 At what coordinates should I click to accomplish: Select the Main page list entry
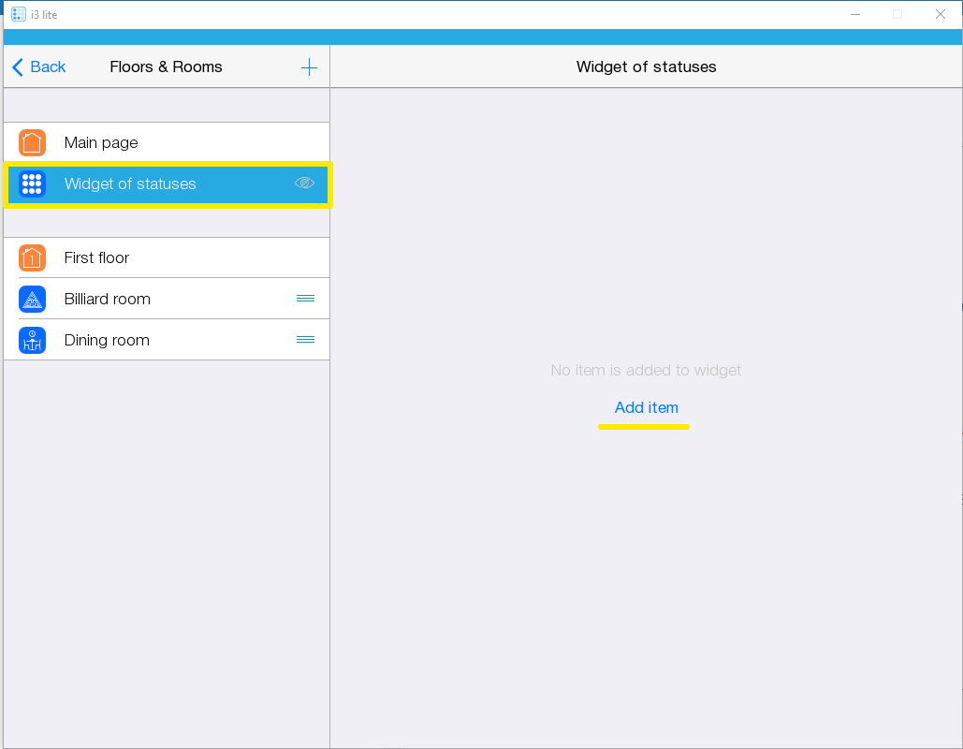pyautogui.click(x=101, y=143)
